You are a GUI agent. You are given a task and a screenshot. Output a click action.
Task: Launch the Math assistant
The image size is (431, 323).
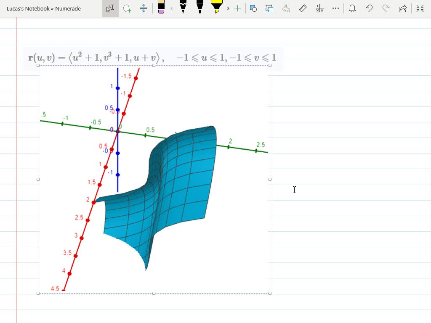pyautogui.click(x=319, y=8)
